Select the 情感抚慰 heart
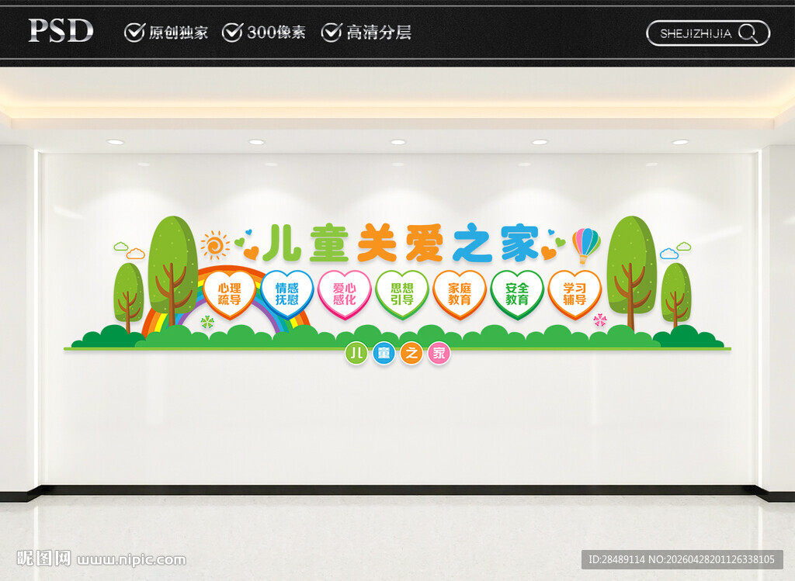 tap(287, 294)
